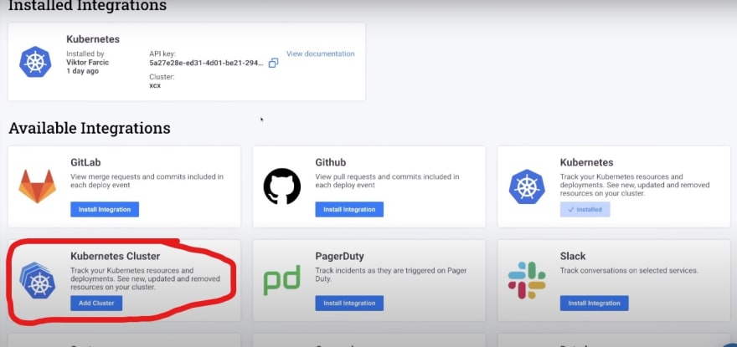The height and width of the screenshot is (347, 737).
Task: Click the cluster name 'xcx'
Action: click(155, 86)
